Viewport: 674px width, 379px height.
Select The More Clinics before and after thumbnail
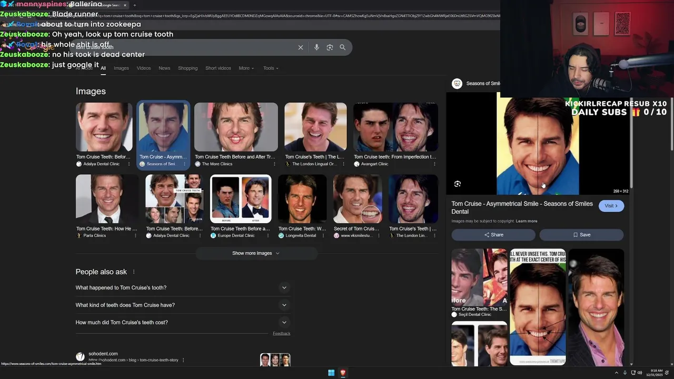coord(236,127)
